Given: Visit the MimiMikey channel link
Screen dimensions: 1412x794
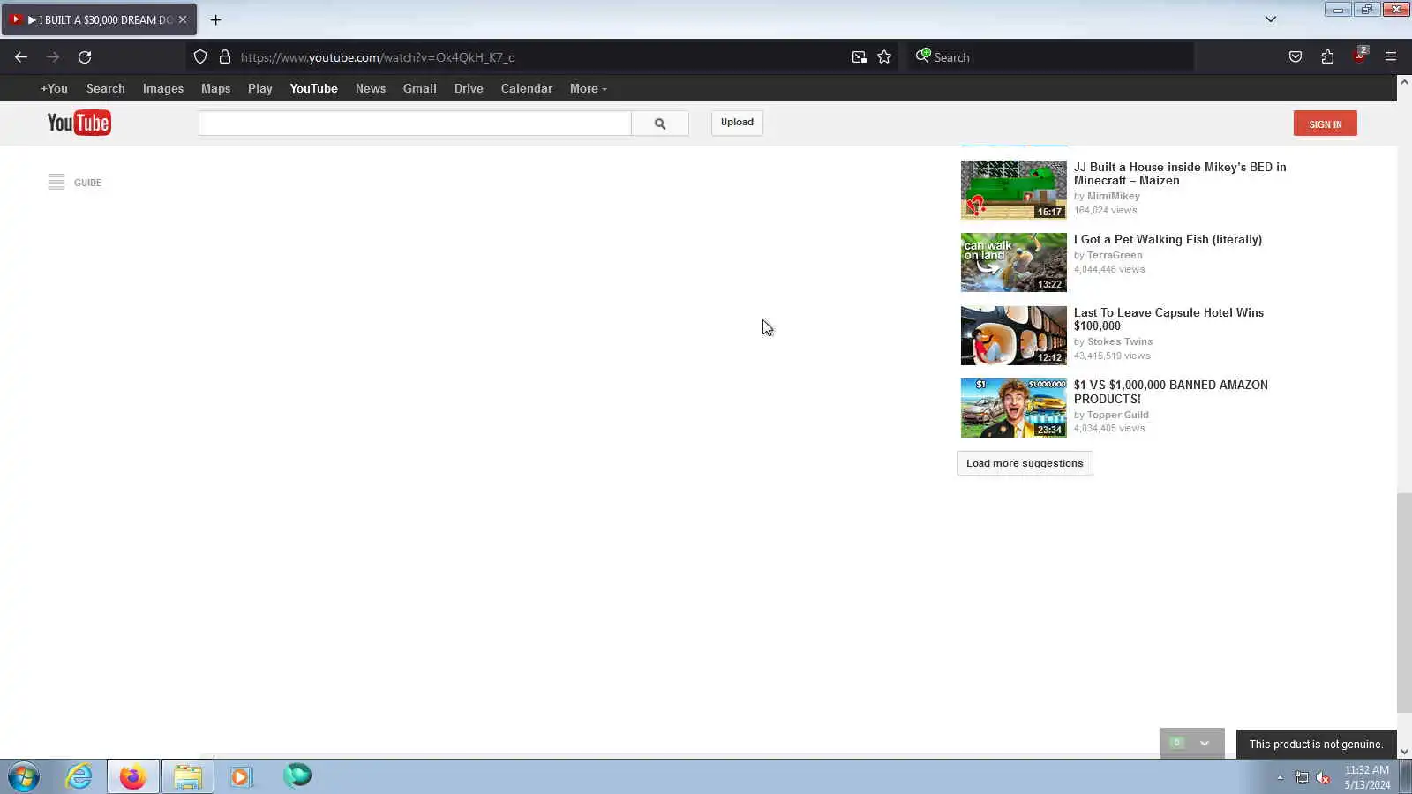Looking at the screenshot, I should coord(1114,196).
